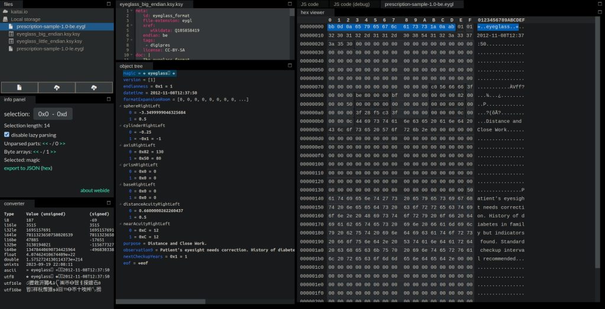Fold the tags block at line 7
605x309 pixels.
132,40
